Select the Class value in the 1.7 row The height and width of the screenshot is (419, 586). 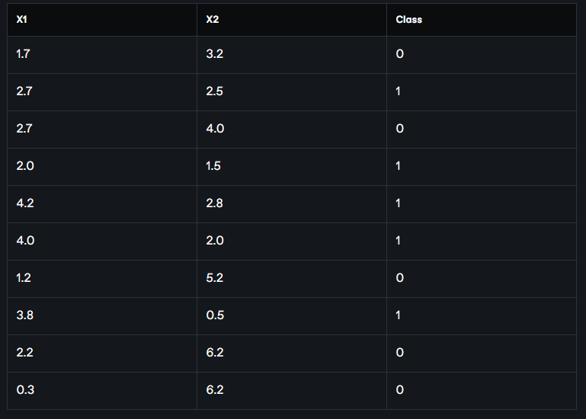tap(399, 54)
